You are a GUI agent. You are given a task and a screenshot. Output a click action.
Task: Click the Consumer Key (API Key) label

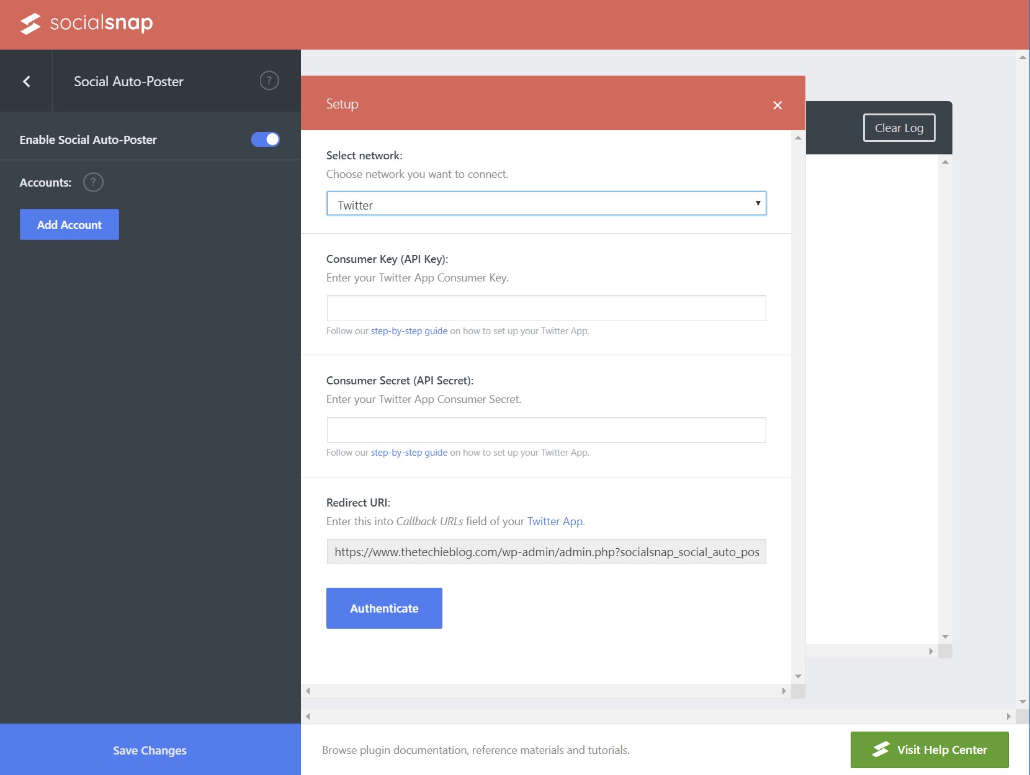tap(387, 259)
